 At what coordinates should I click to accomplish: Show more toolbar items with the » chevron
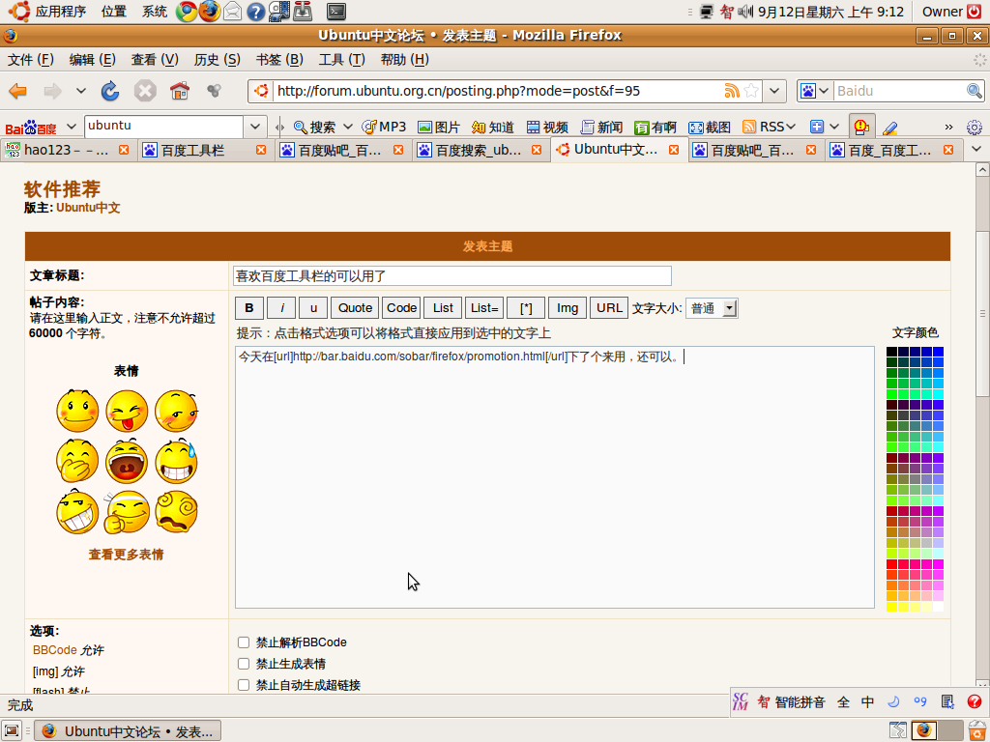tap(948, 127)
